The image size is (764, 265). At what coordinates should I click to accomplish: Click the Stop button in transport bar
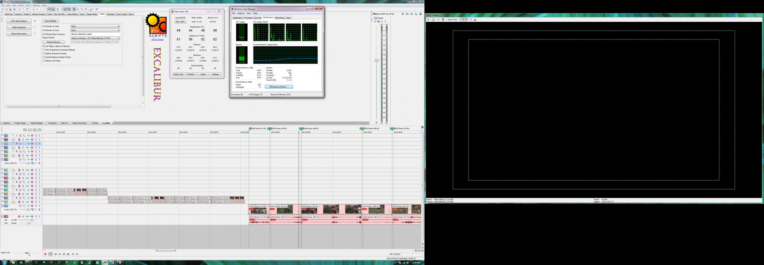68,254
